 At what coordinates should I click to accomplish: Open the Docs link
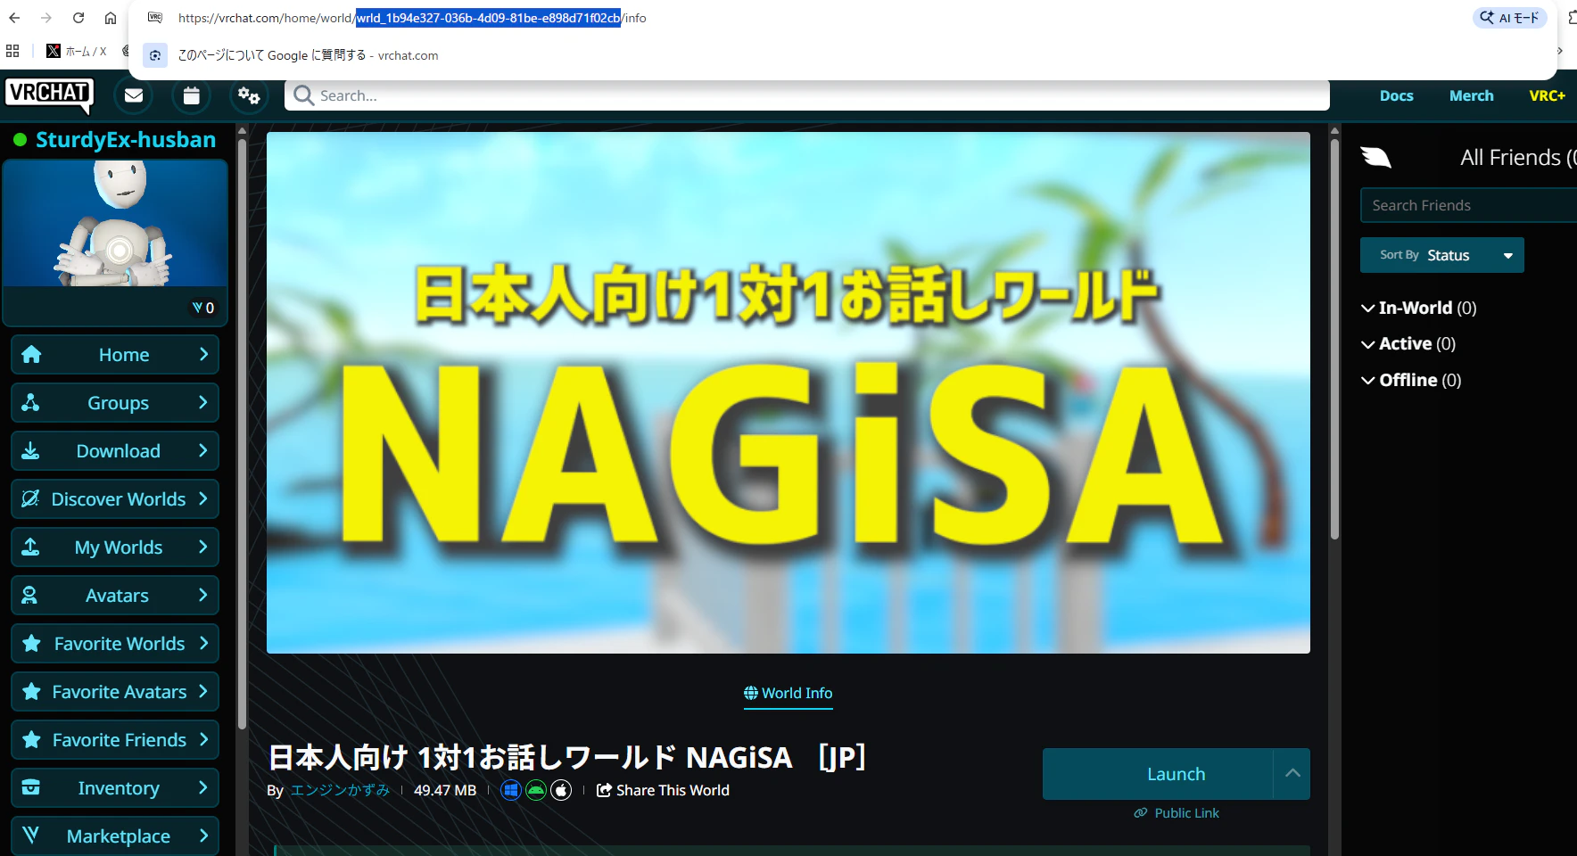[1396, 95]
